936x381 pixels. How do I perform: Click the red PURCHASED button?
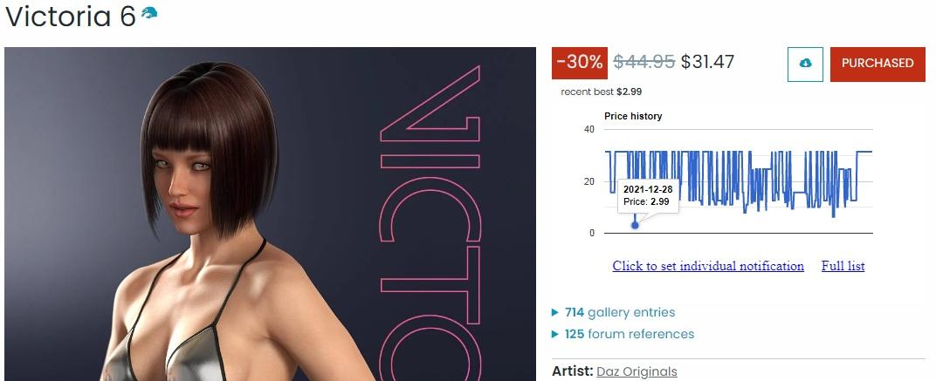877,65
